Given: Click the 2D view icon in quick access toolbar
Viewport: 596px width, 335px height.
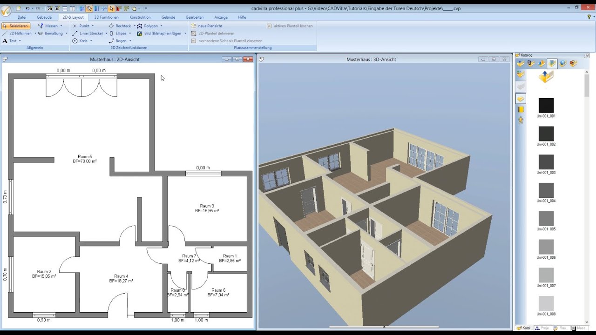Looking at the screenshot, I should pos(50,8).
